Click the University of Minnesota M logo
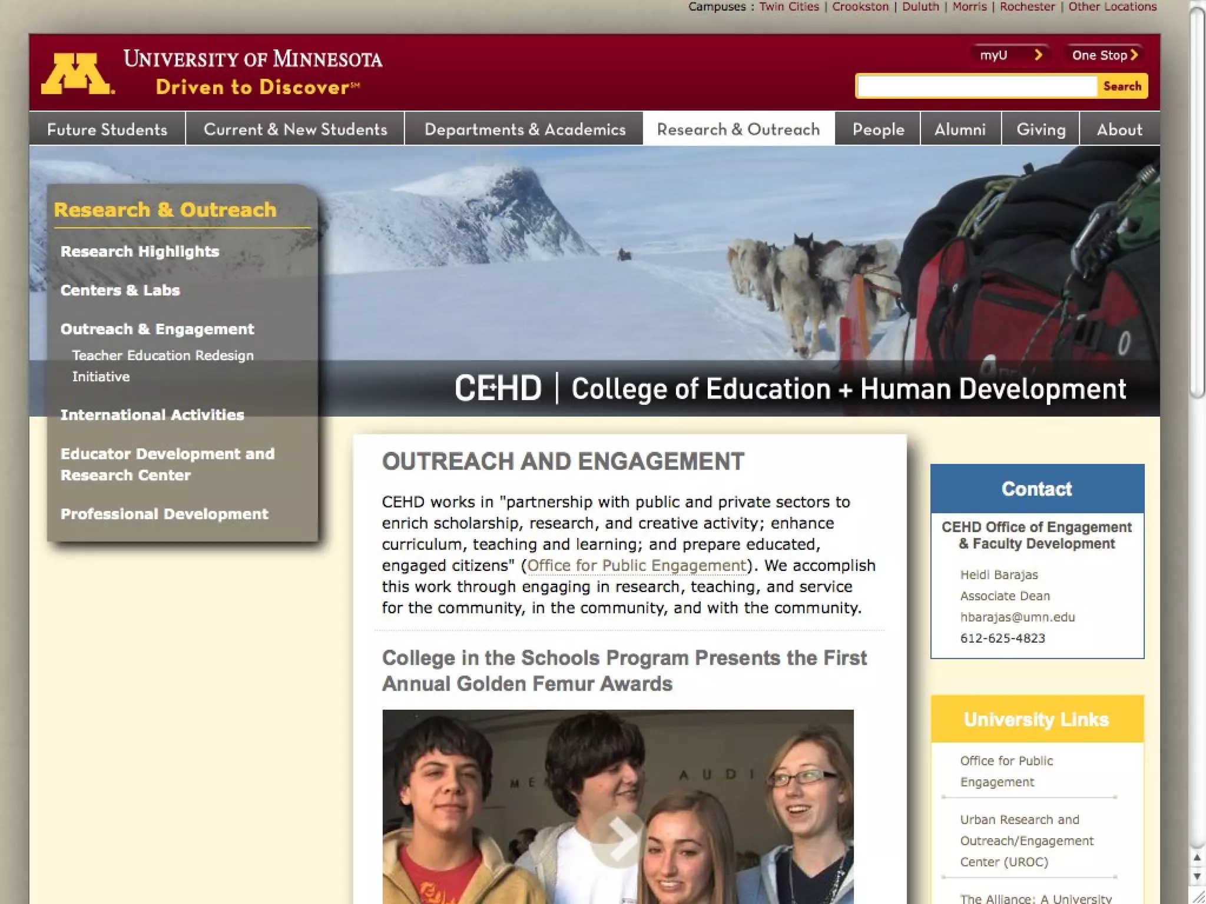This screenshot has height=904, width=1206. [77, 74]
